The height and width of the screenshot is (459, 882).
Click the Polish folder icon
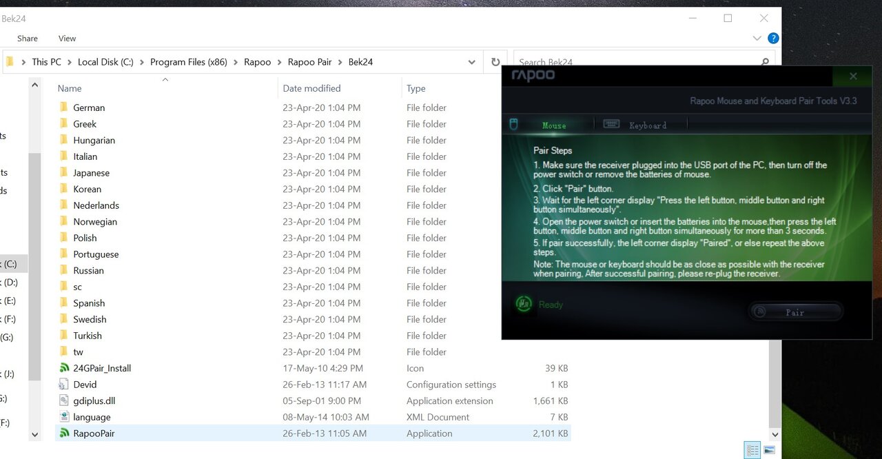64,238
